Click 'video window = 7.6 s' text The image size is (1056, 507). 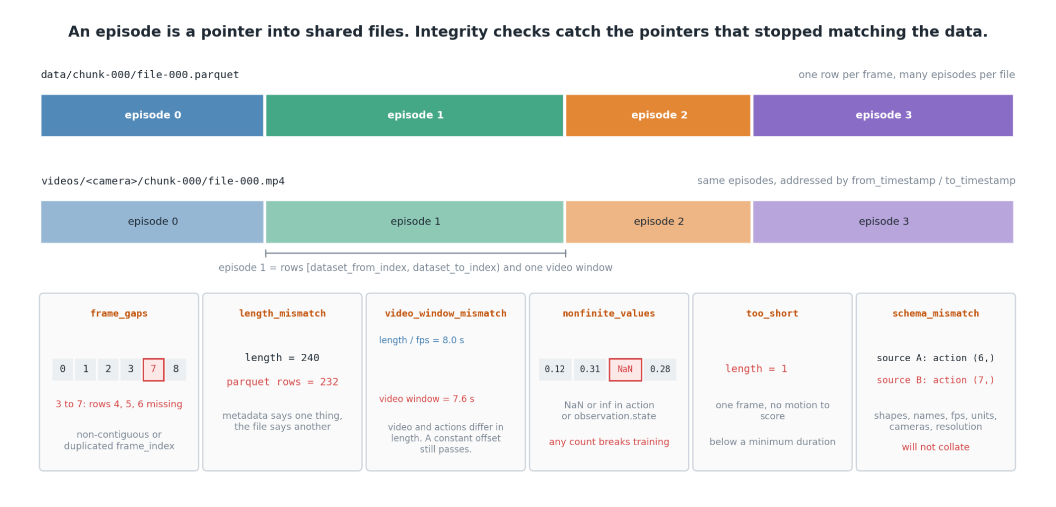coord(426,399)
